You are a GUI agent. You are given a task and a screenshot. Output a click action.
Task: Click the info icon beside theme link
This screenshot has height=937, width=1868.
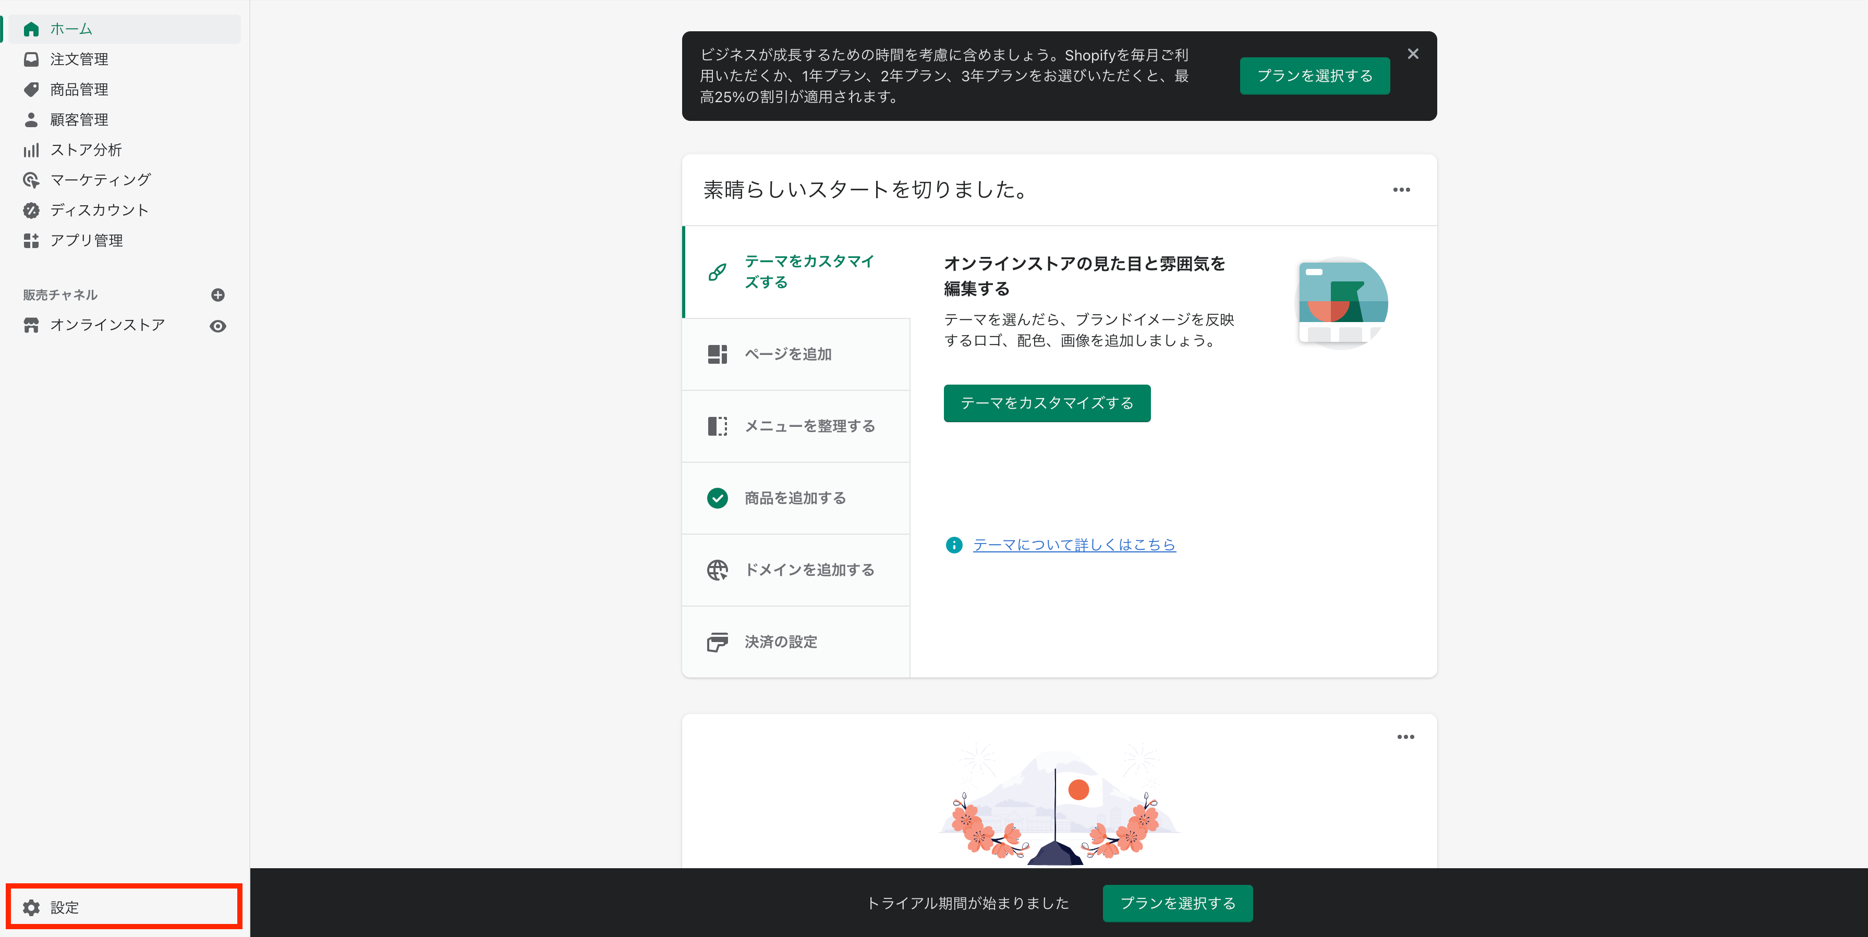[x=954, y=545]
